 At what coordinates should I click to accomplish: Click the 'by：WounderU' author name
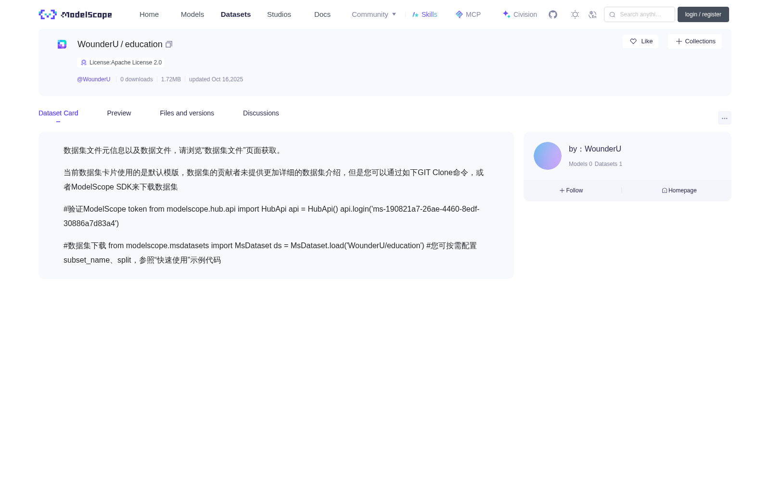tap(595, 149)
